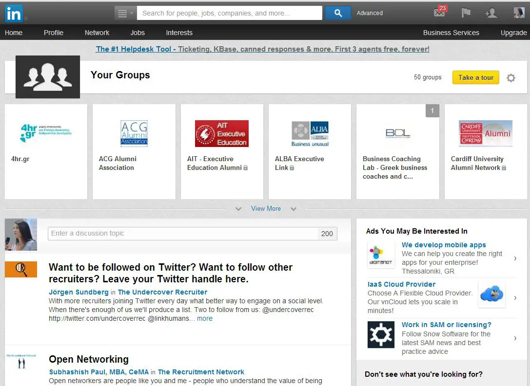Open the Jobs menu
This screenshot has height=386, width=530.
tap(137, 33)
